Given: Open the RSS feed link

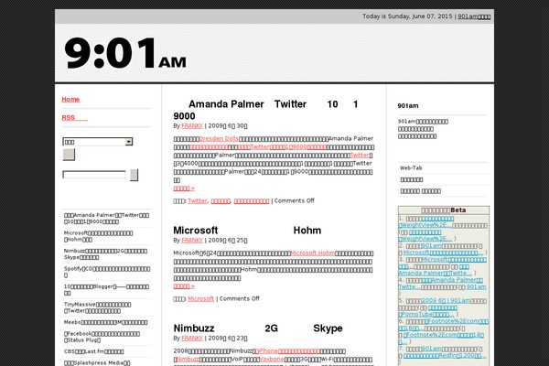Looking at the screenshot, I should [x=75, y=118].
